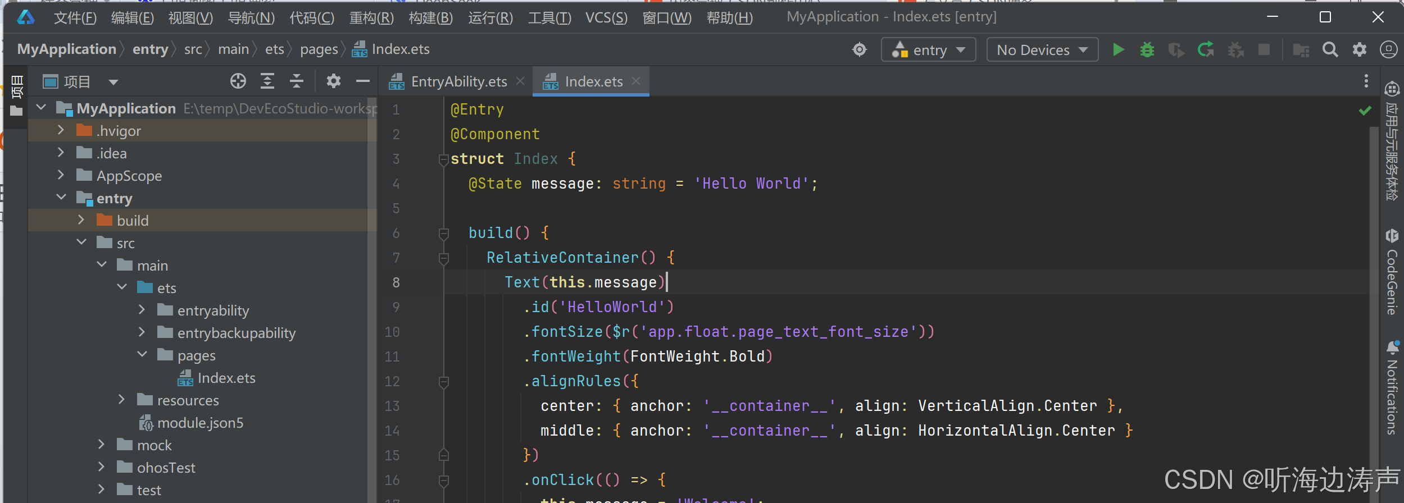Click the reload hot-reload refresh icon
Image resolution: width=1404 pixels, height=503 pixels.
pos(1206,50)
